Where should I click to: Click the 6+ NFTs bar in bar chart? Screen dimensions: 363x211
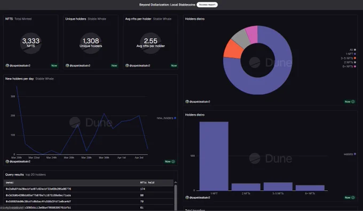[x=310, y=188]
